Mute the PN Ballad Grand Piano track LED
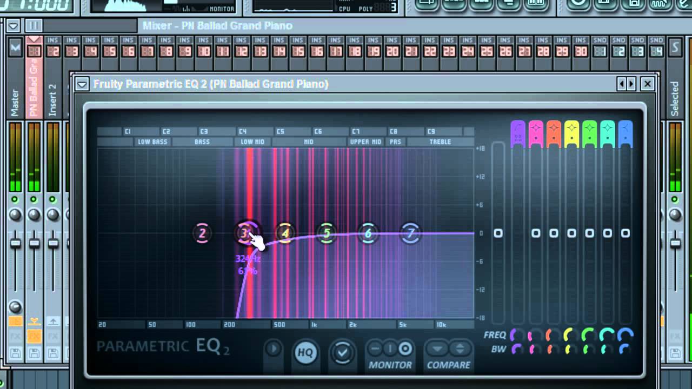 [x=34, y=199]
